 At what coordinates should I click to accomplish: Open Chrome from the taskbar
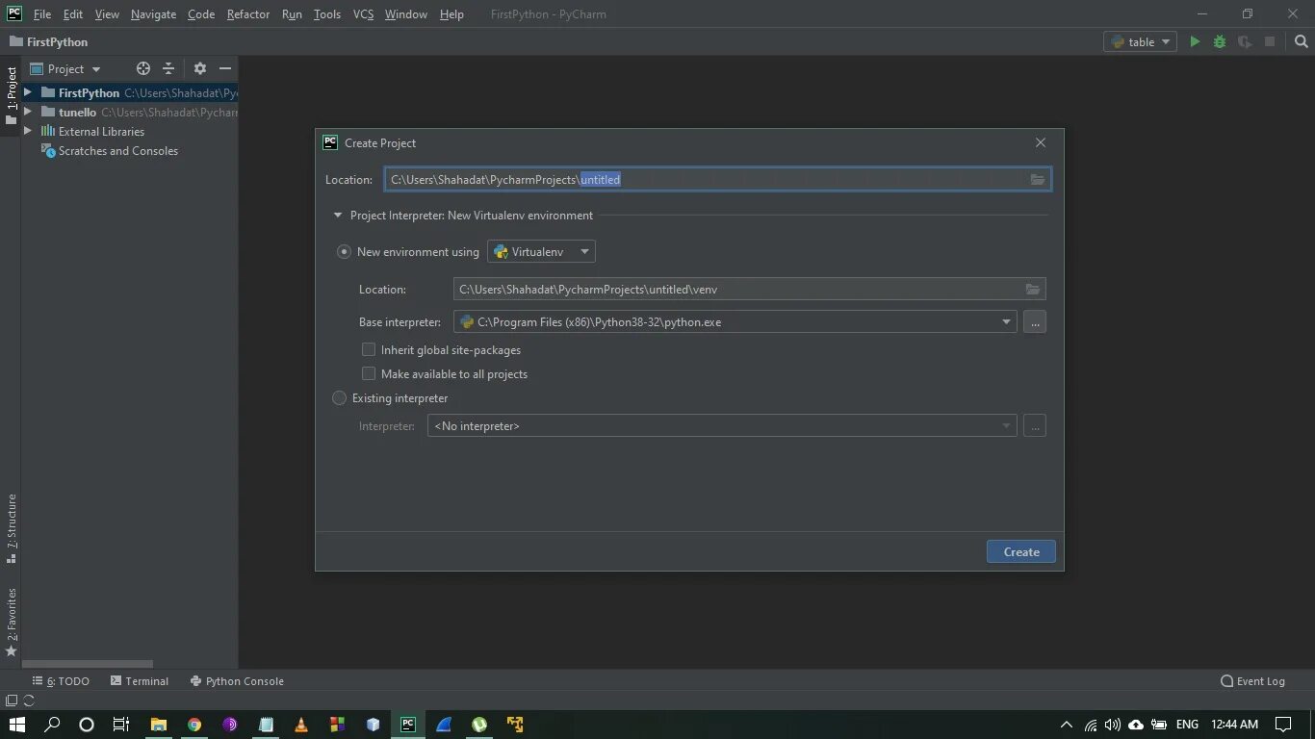pos(194,725)
